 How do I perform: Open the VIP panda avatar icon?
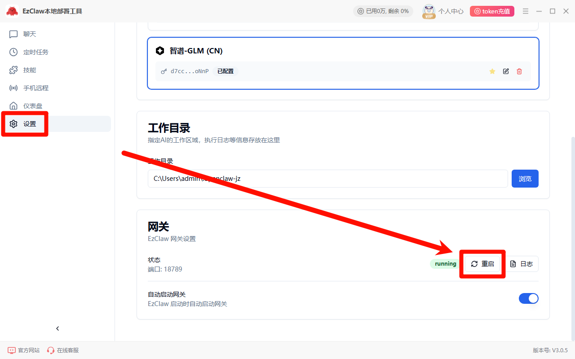pyautogui.click(x=429, y=11)
